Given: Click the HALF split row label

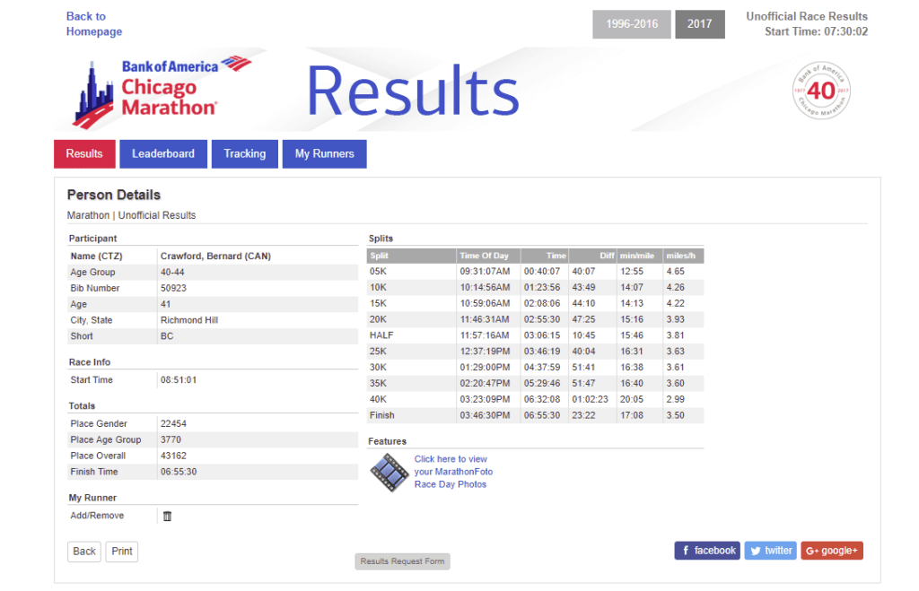Looking at the screenshot, I should click(x=381, y=335).
